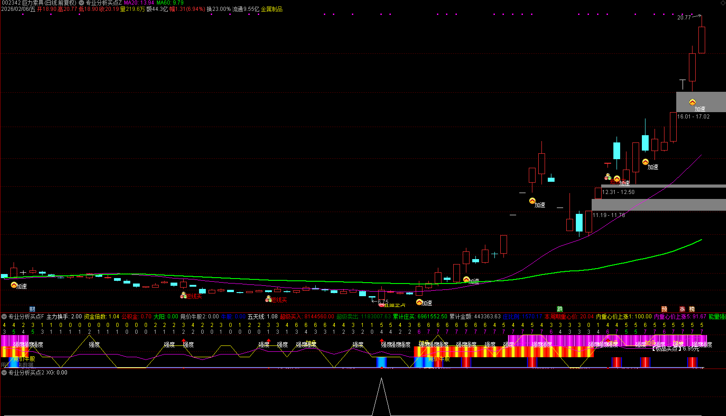Click the 加速 signal icon at the chart bottom
Screen dimensions: 726x416
419,302
